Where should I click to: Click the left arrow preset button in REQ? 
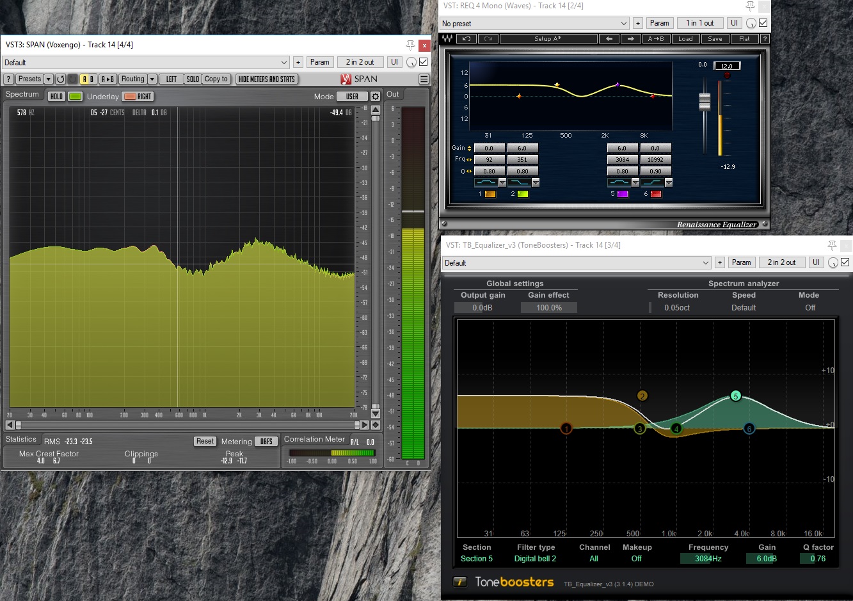pyautogui.click(x=609, y=39)
